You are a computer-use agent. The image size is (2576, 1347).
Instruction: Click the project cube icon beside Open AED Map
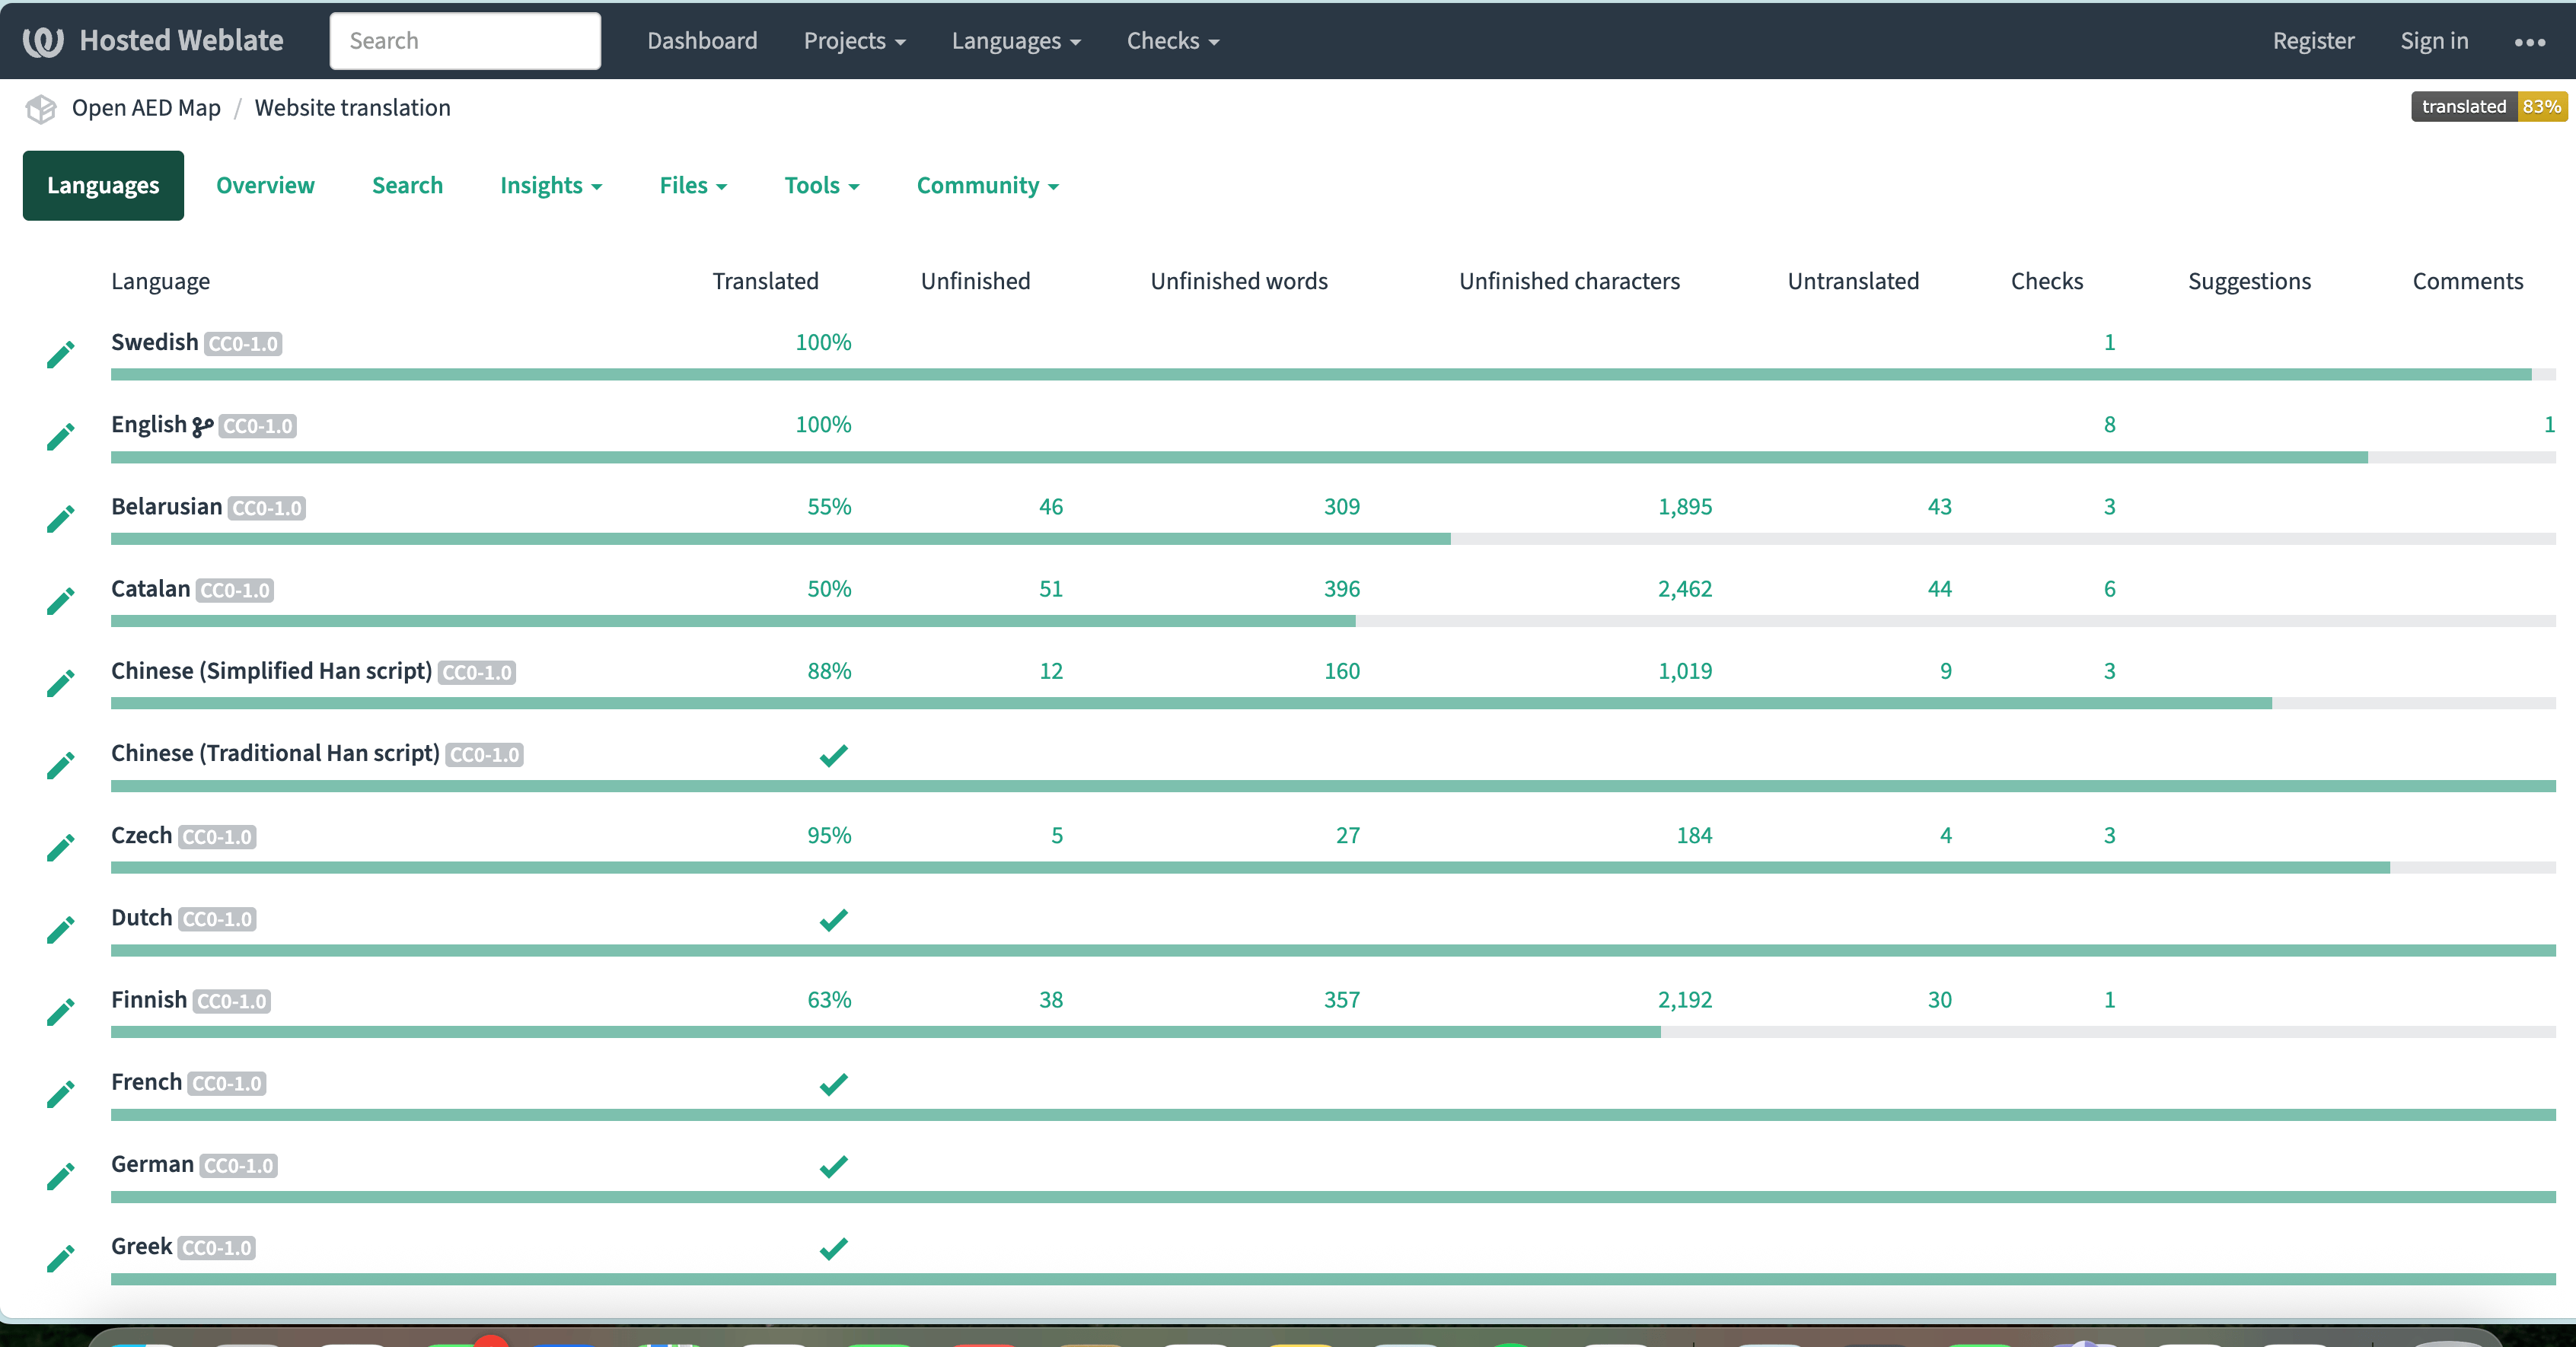[41, 108]
